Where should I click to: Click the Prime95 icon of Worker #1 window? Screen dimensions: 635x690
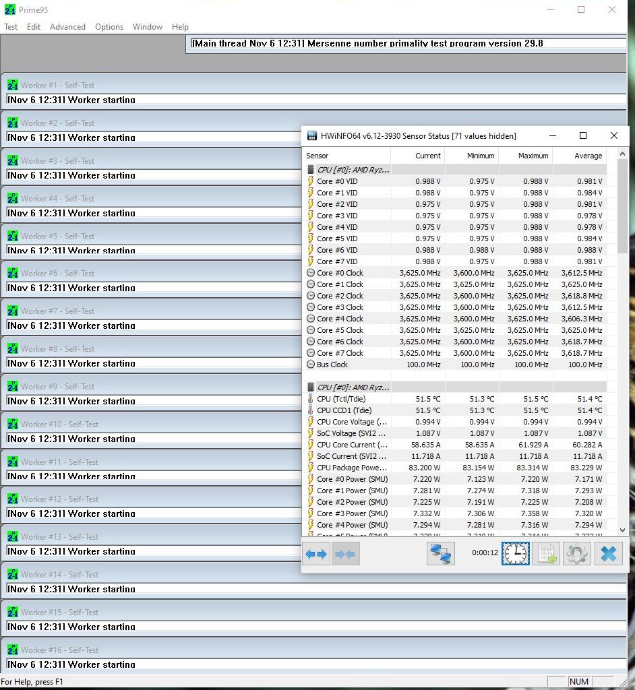(x=13, y=85)
